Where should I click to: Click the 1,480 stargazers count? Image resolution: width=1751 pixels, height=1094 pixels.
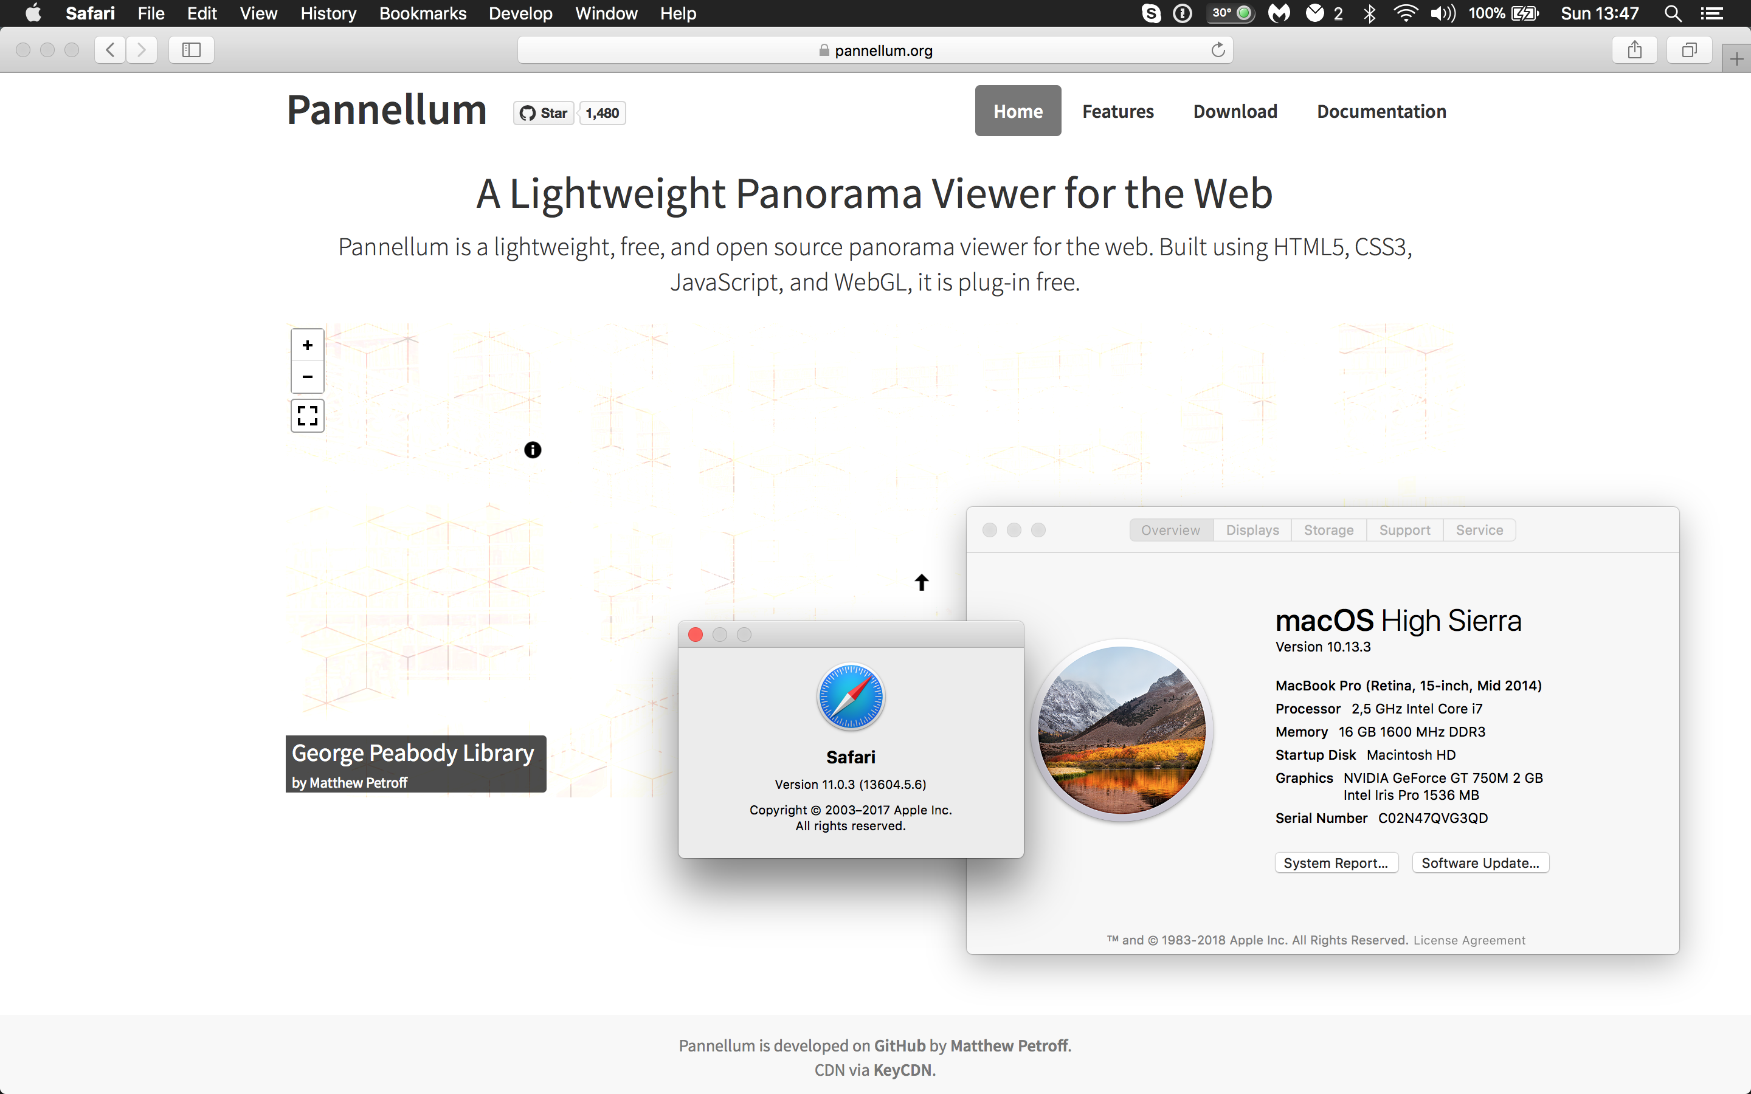tap(603, 113)
